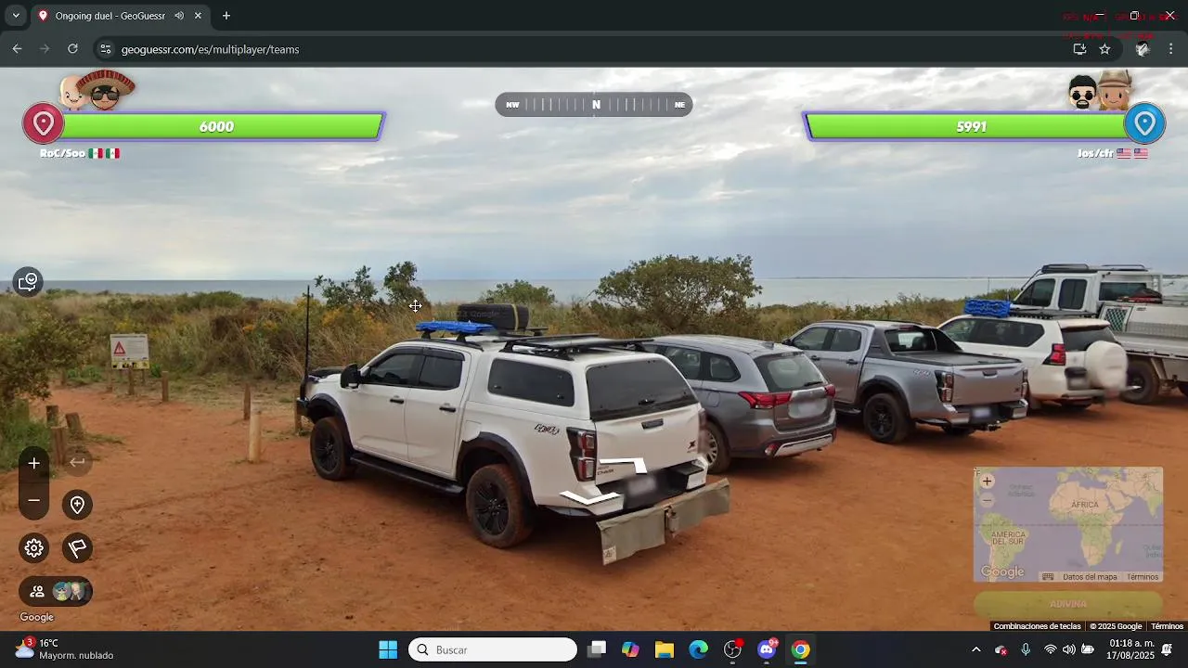Click the RoC/Soo team red pin icon
The width and height of the screenshot is (1188, 668).
pyautogui.click(x=43, y=124)
